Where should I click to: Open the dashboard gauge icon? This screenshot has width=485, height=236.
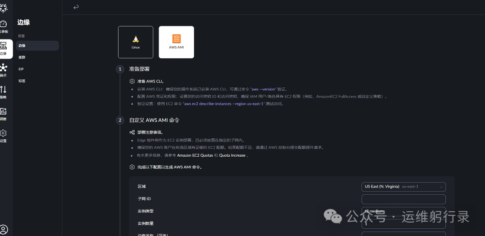pyautogui.click(x=3, y=24)
